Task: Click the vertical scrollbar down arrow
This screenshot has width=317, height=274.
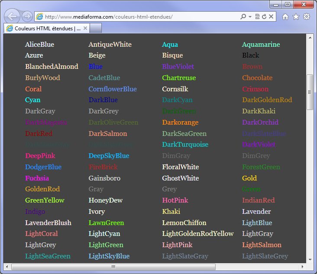Action: [310, 259]
